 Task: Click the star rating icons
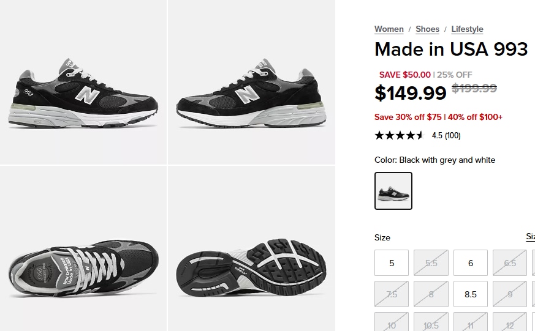coord(399,136)
